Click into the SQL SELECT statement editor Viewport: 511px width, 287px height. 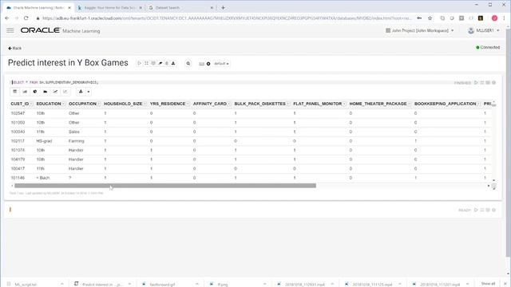pyautogui.click(x=55, y=82)
